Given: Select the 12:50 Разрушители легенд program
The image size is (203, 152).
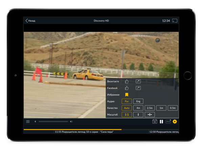Looking at the screenshot, I should click(x=164, y=132).
